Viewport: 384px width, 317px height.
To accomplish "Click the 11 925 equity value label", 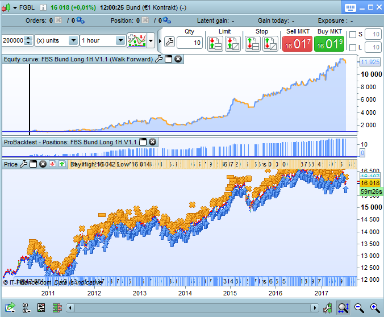I will pos(370,62).
